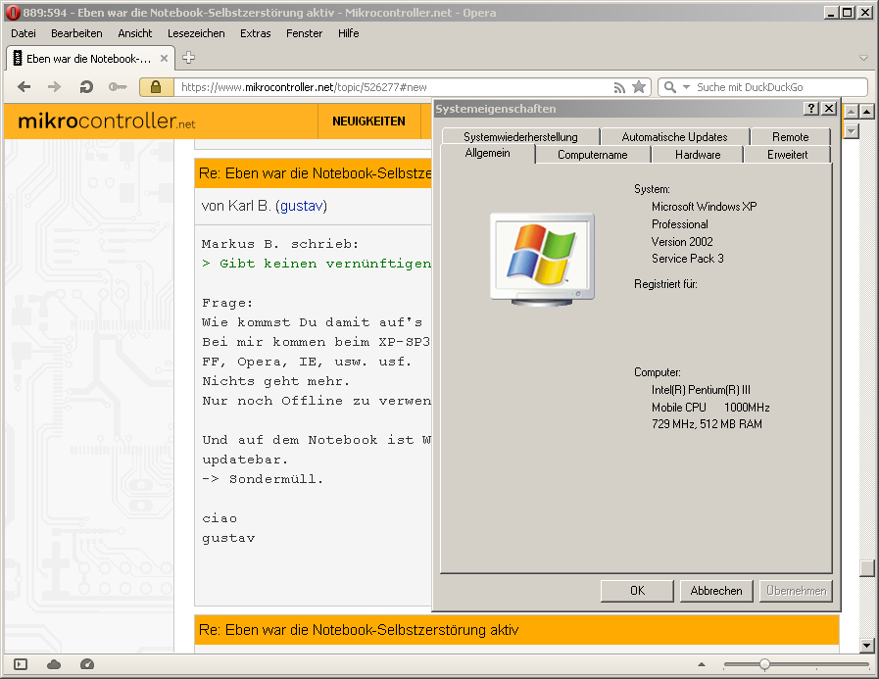Go forward with the forward arrow
Screen dimensions: 879x679
pos(54,87)
